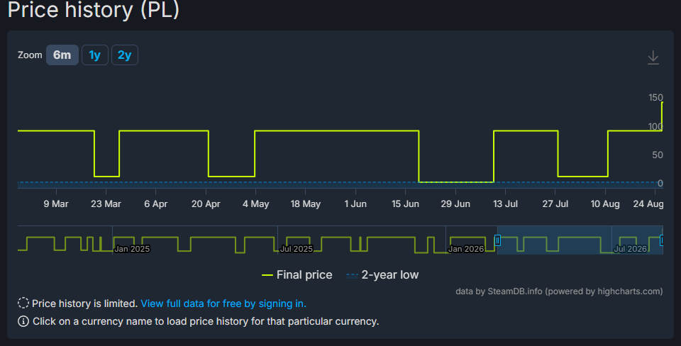Click the info circle icon
681x346 pixels.
(x=23, y=321)
